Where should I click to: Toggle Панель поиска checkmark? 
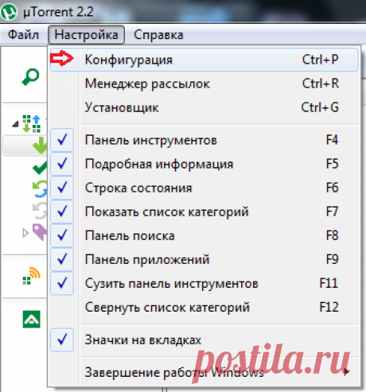point(62,235)
